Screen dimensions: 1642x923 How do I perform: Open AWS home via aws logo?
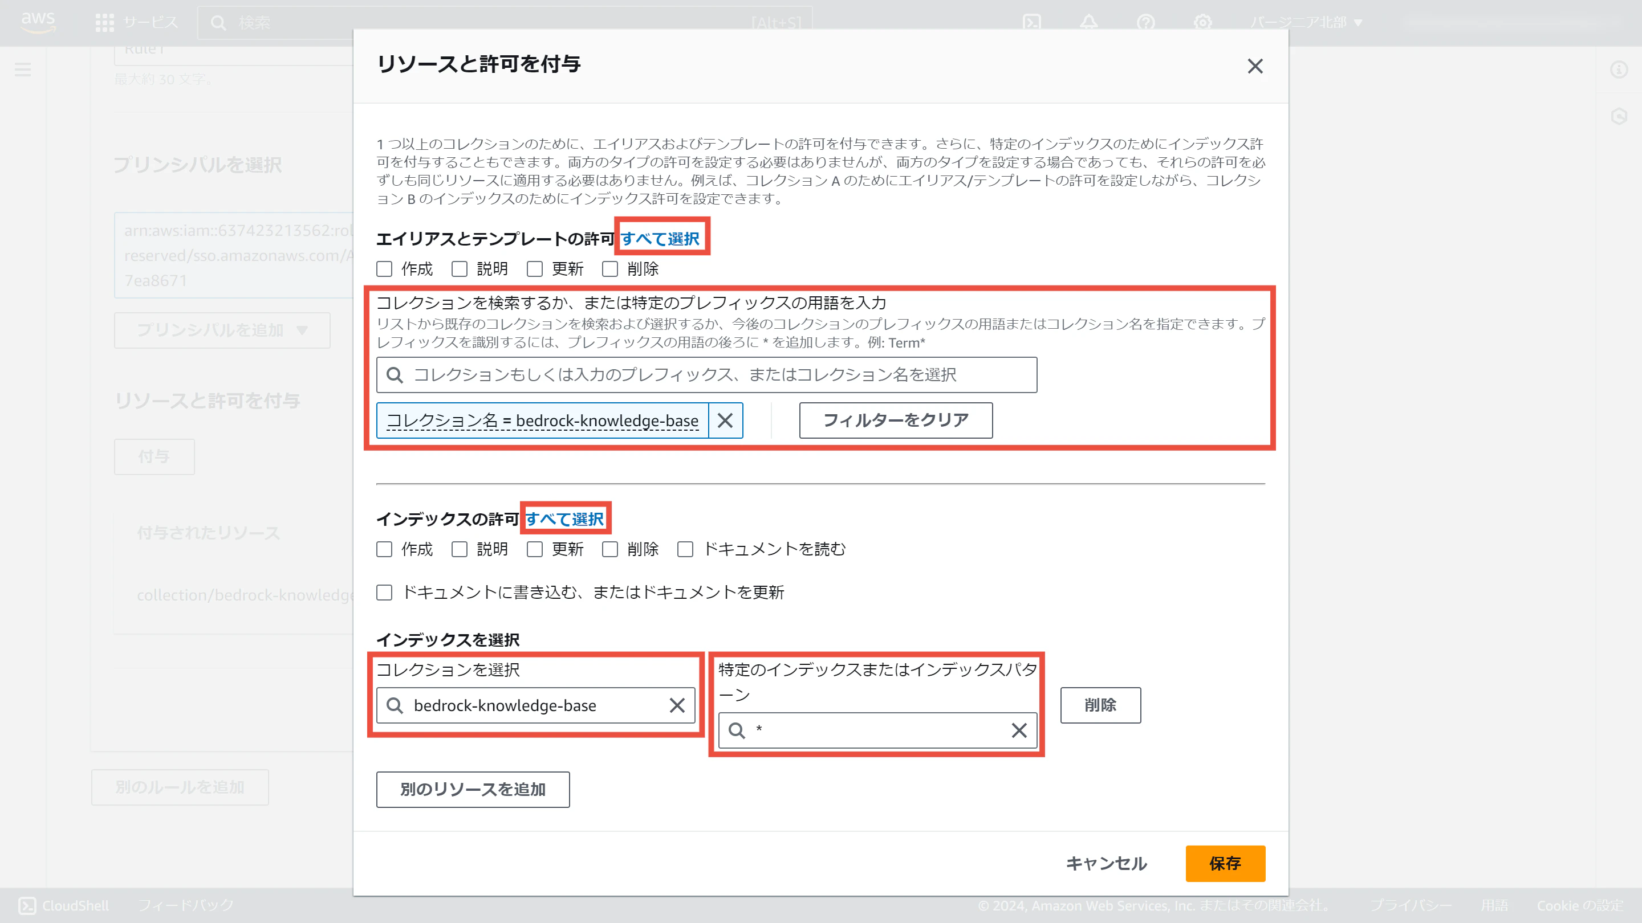[38, 22]
